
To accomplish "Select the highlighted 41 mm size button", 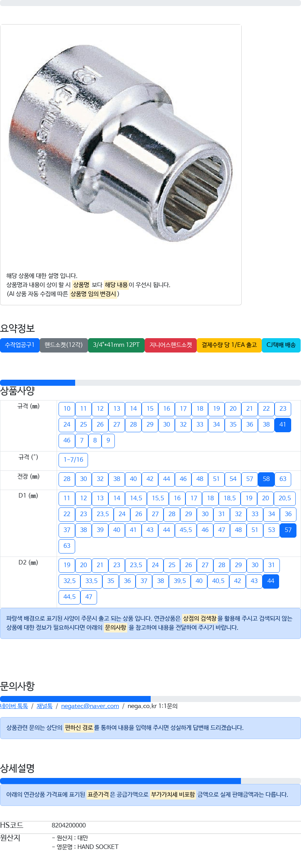I will (282, 425).
